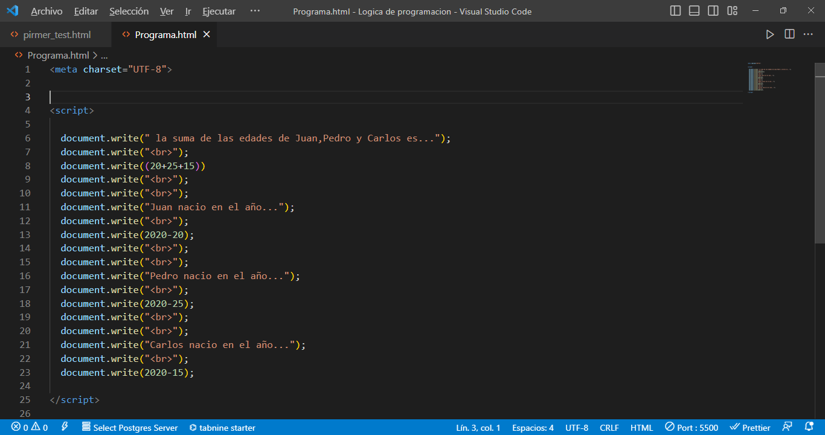Change indentation via Espacios: 4
Viewport: 825px width, 435px height.
(x=533, y=428)
